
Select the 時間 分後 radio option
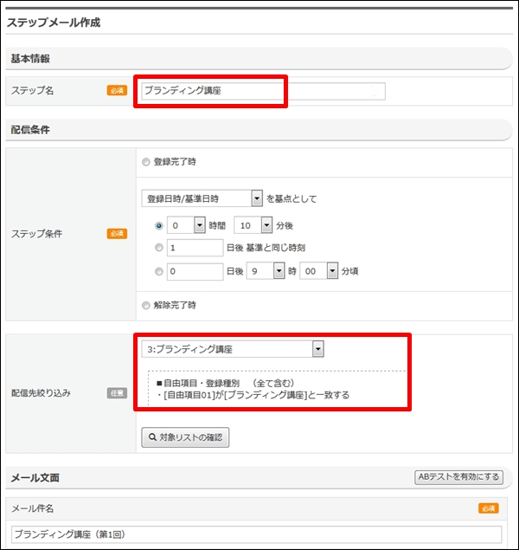[x=159, y=225]
